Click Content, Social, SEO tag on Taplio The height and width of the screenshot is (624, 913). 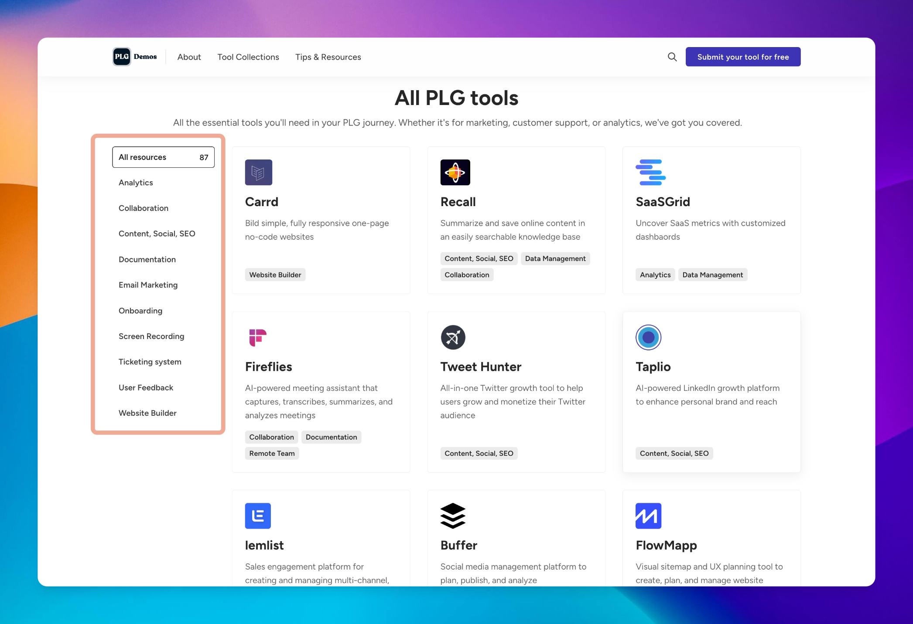tap(674, 454)
